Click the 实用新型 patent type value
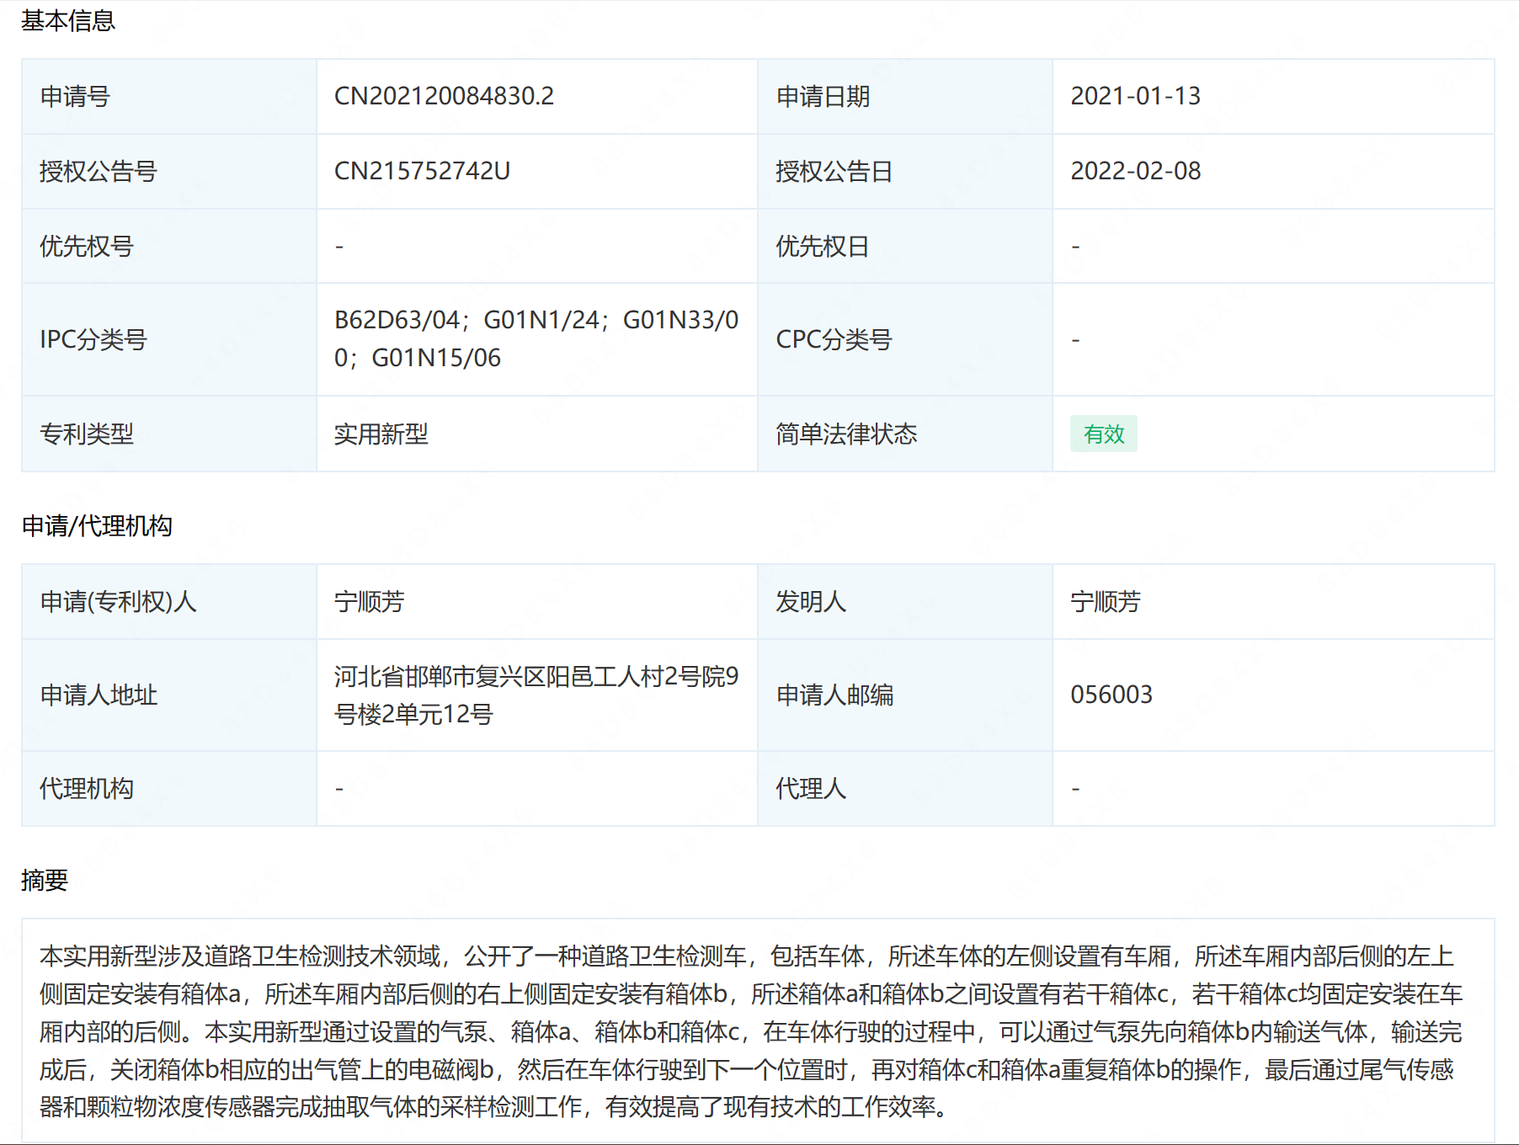1519x1145 pixels. tap(381, 434)
